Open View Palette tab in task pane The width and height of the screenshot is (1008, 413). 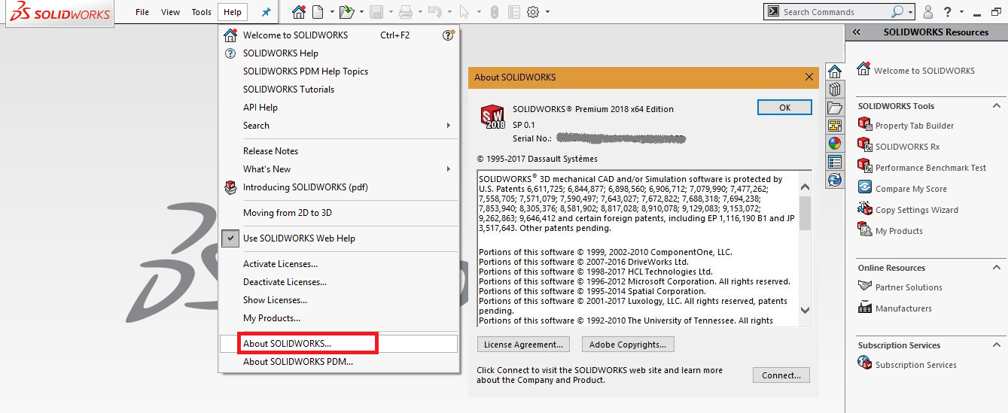(x=834, y=126)
